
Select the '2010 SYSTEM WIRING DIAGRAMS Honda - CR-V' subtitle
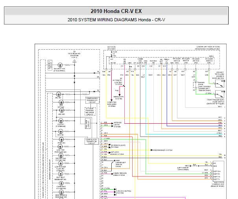(x=116, y=20)
